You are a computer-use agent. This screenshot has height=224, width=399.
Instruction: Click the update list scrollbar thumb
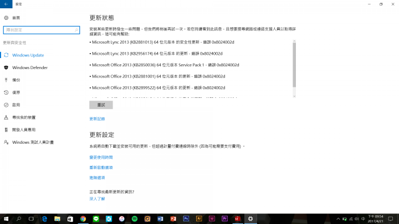294,65
